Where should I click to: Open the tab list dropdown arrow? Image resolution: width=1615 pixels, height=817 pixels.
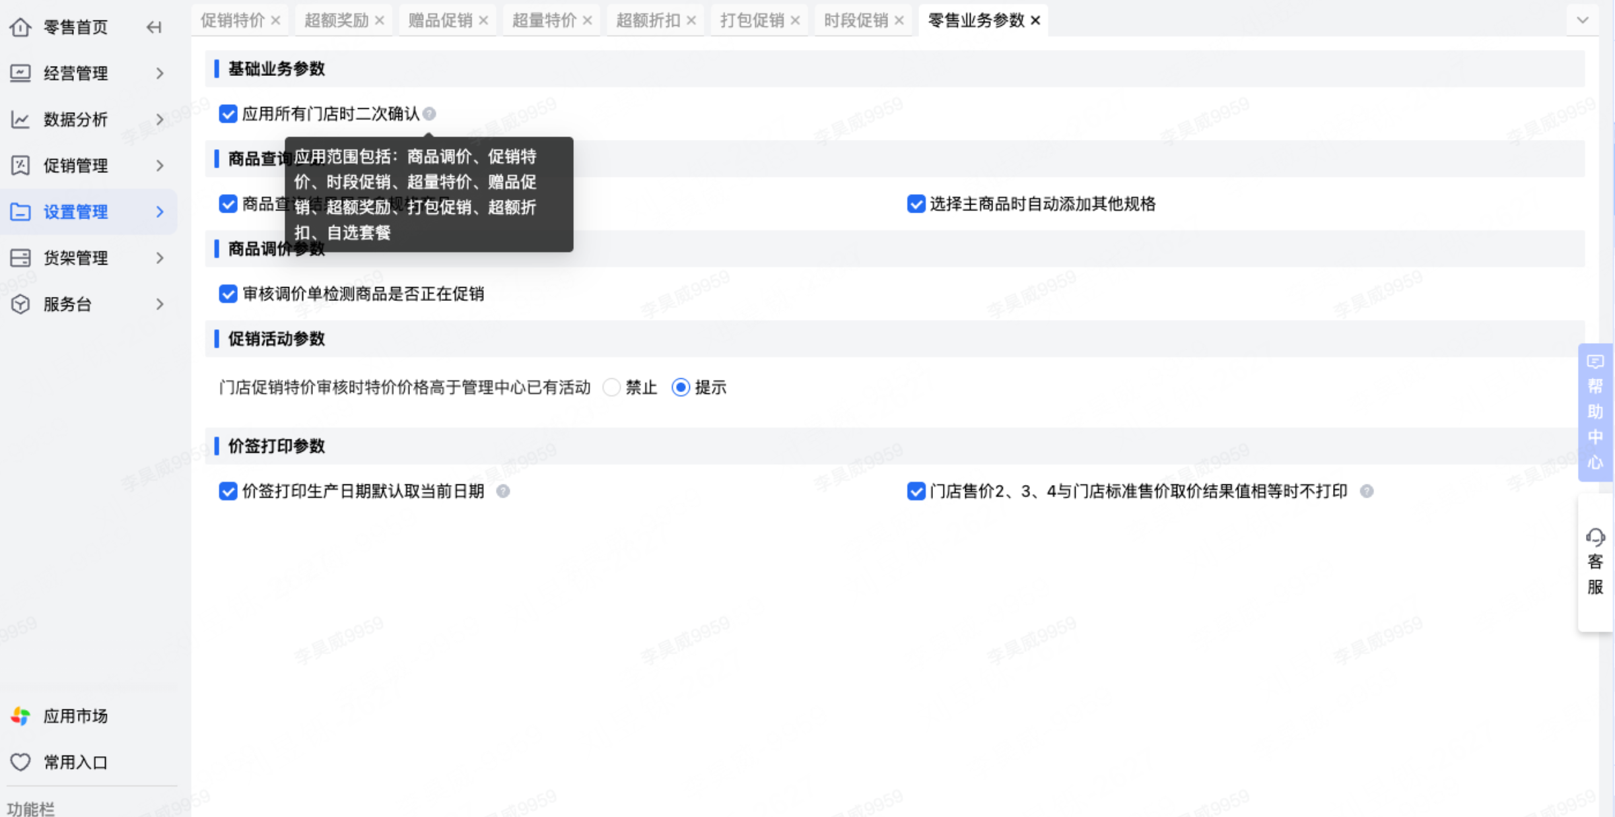[x=1583, y=20]
